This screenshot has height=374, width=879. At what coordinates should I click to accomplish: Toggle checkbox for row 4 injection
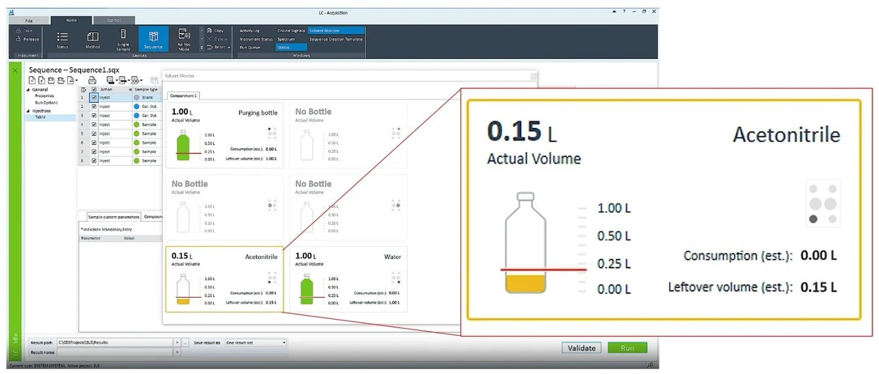click(94, 125)
